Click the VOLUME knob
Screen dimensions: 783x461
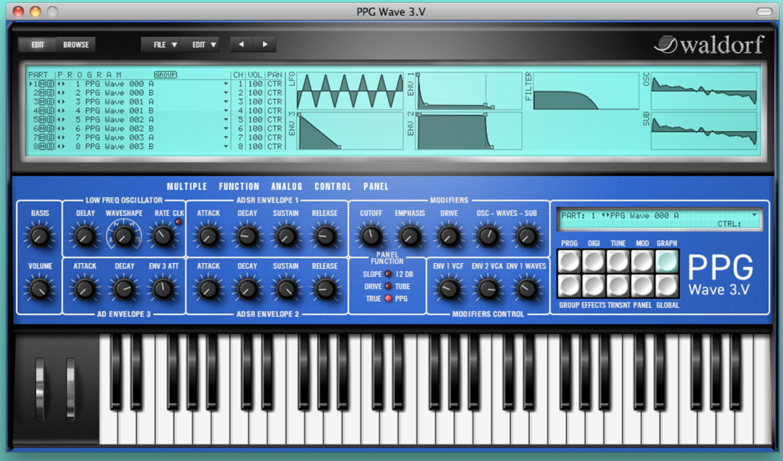click(38, 288)
